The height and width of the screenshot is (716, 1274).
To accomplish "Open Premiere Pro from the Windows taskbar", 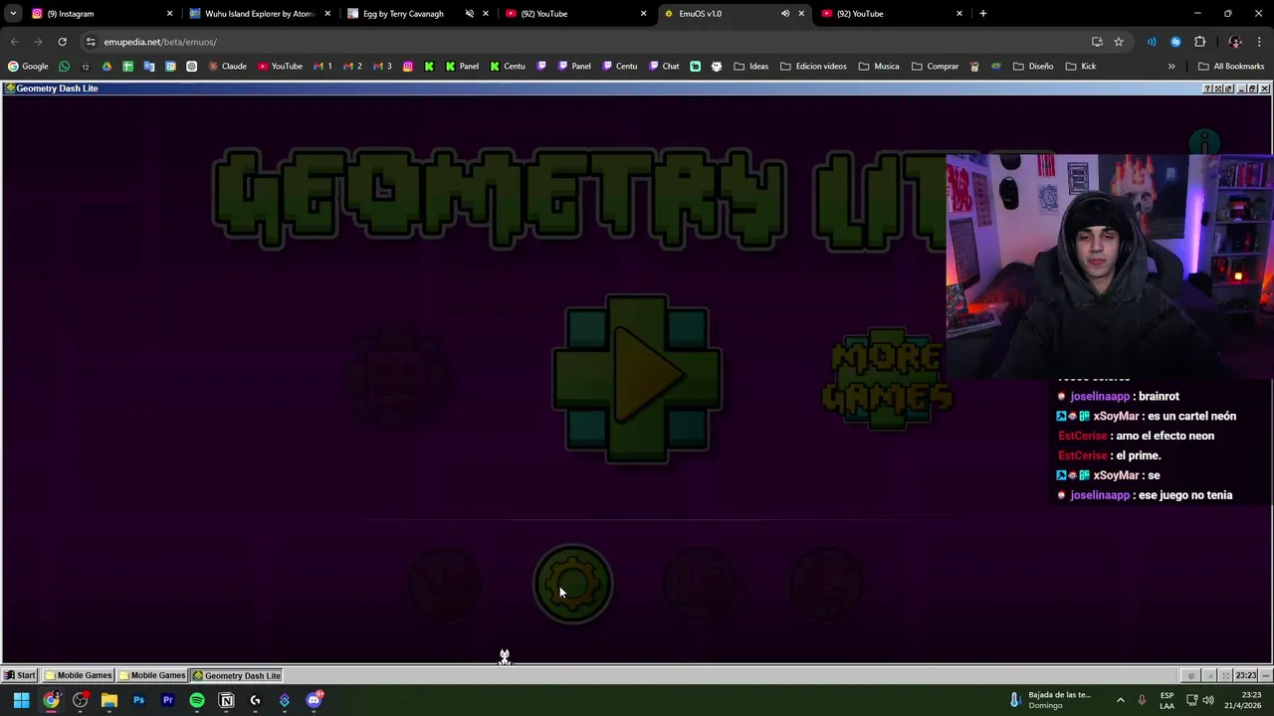I will click(x=168, y=700).
